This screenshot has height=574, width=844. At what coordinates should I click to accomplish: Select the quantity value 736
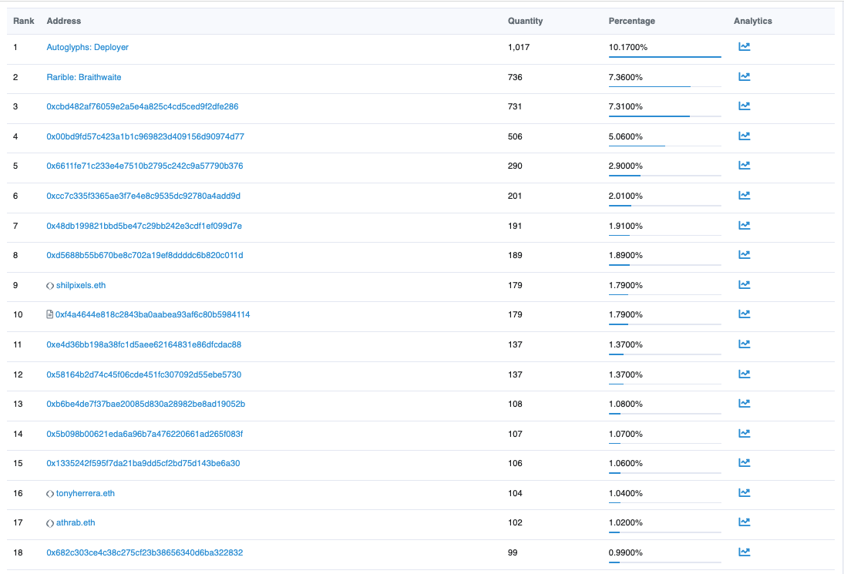(x=515, y=77)
